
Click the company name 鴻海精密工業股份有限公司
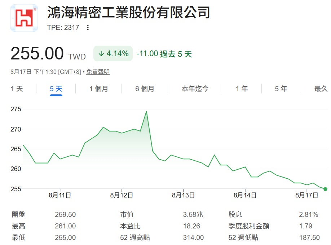pos(129,12)
